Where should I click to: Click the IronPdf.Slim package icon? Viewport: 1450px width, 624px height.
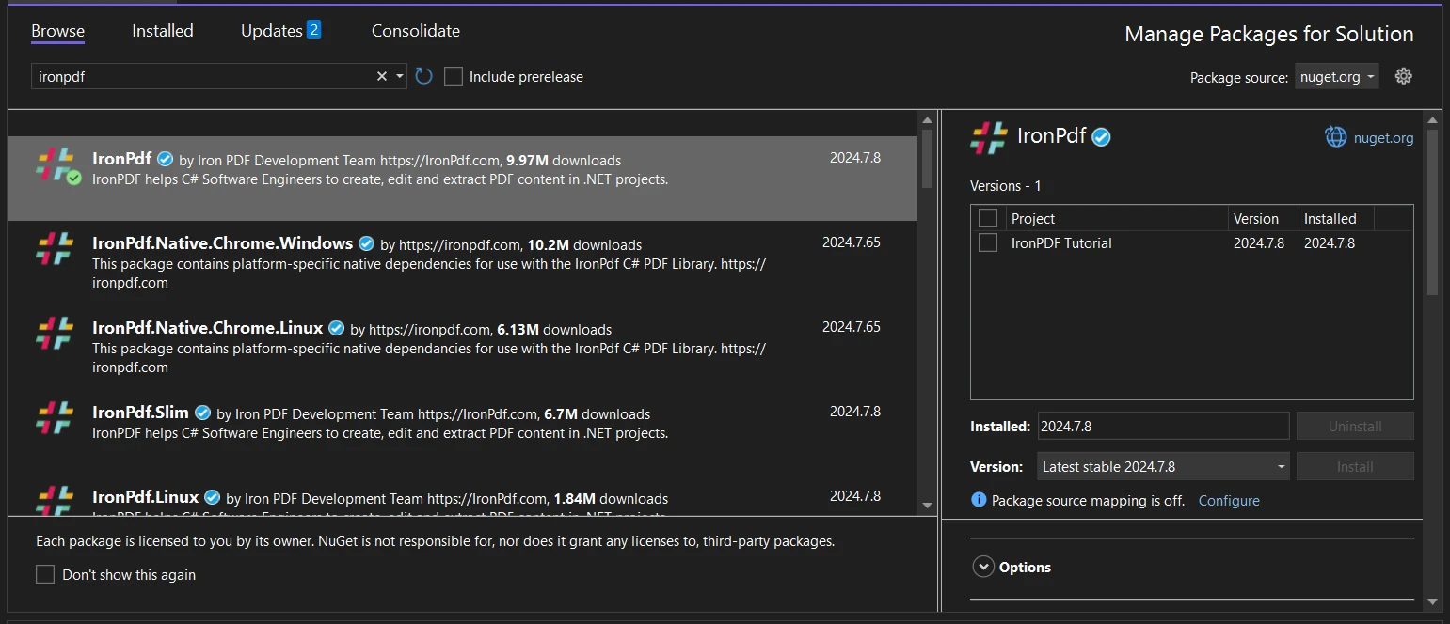[x=55, y=418]
